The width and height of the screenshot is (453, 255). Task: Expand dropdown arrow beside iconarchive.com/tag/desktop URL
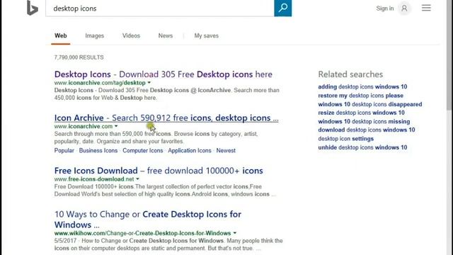[149, 83]
